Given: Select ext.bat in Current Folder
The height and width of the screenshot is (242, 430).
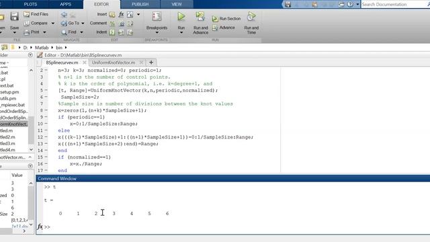Looking at the screenshot, I should point(7,85).
